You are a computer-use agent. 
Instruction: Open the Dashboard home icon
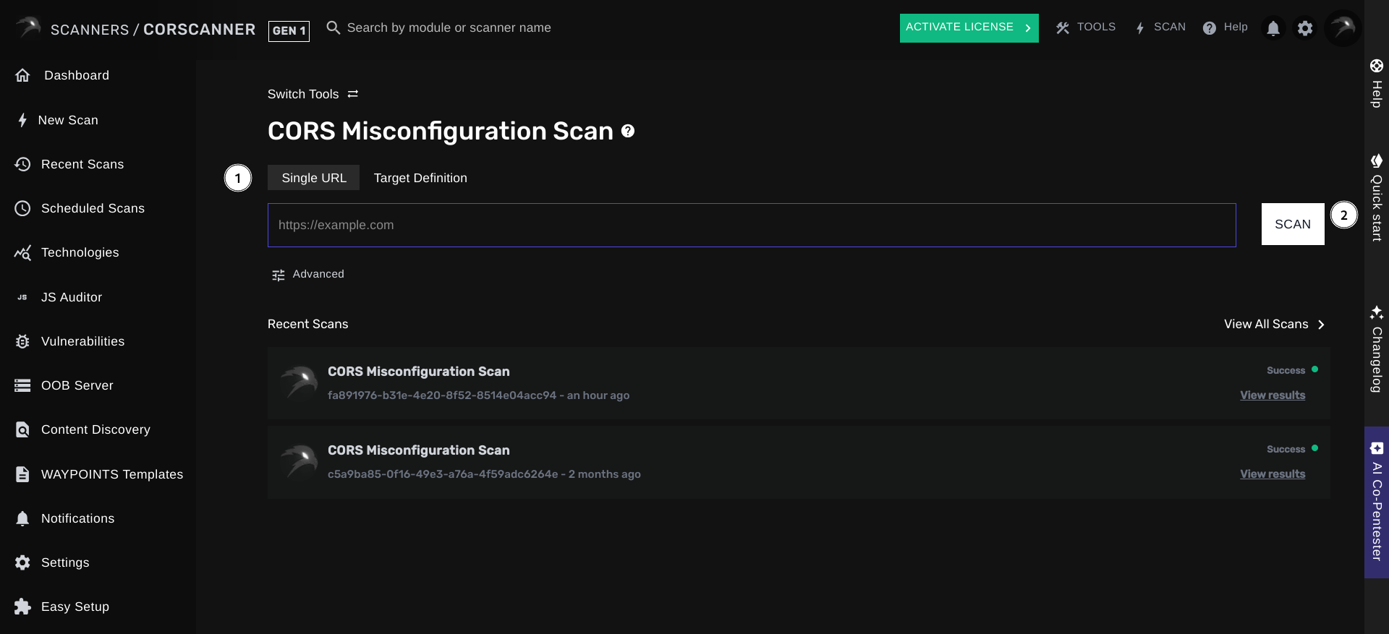pos(22,75)
